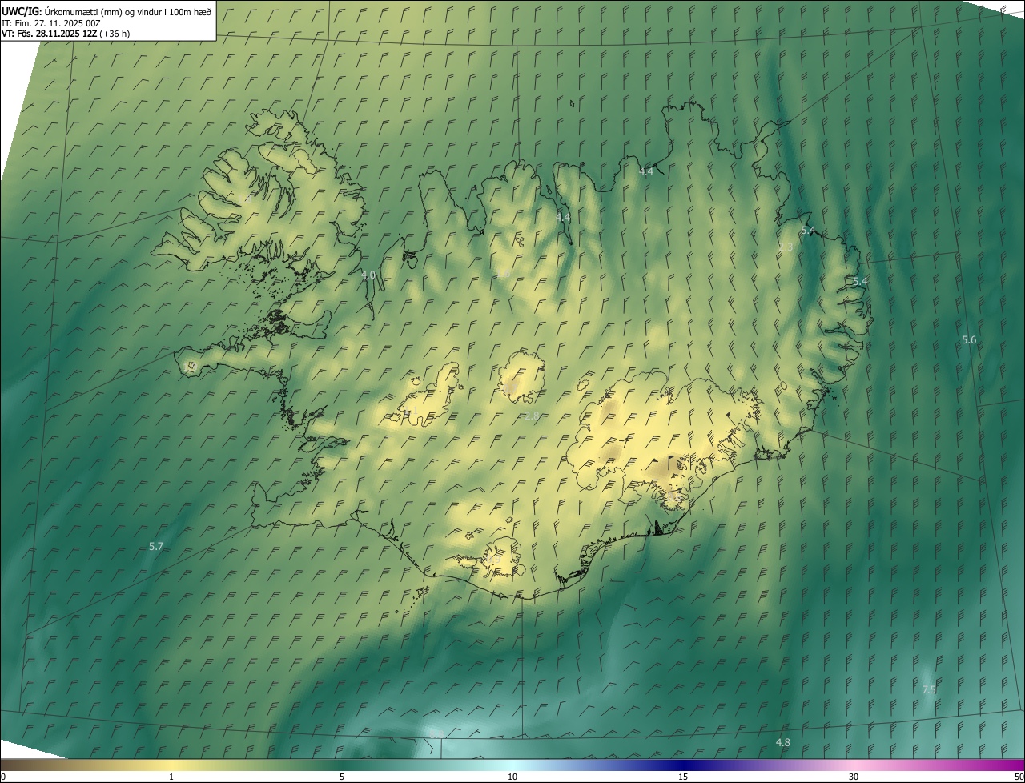
Task: Click the 2.3 value label in the east
Action: pos(786,247)
